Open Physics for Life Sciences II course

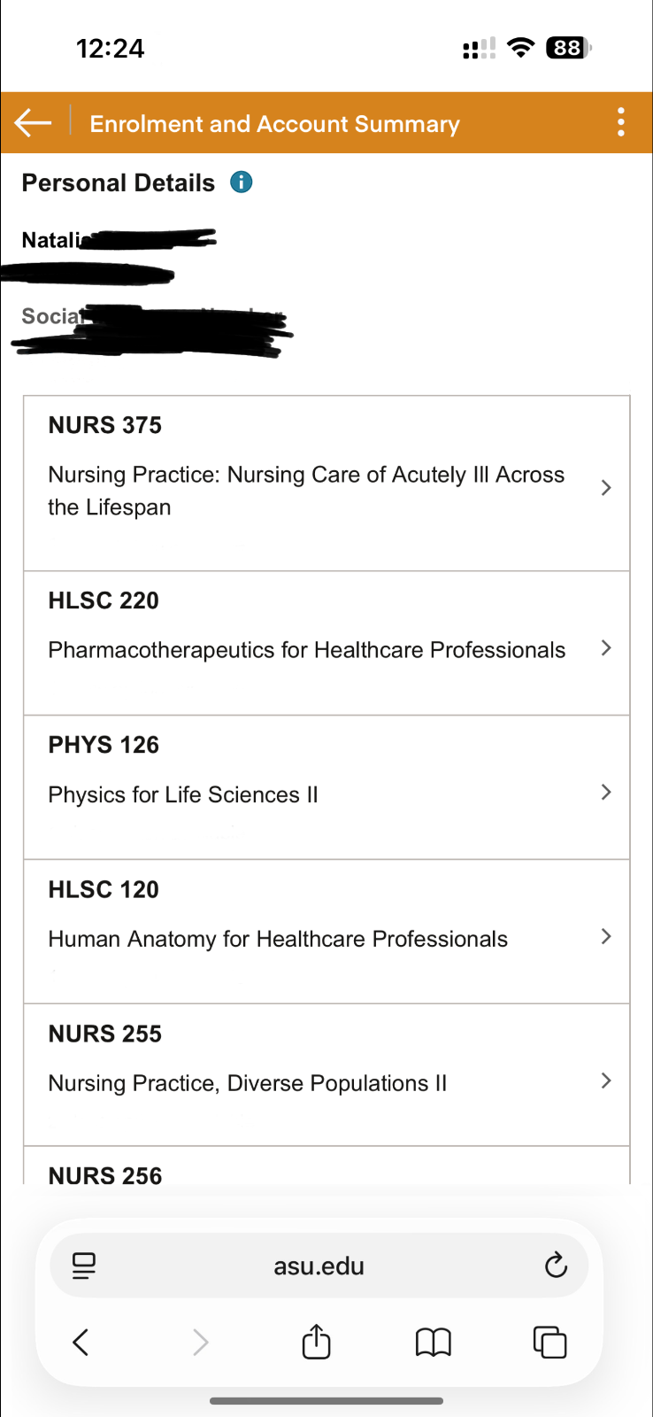coord(183,794)
